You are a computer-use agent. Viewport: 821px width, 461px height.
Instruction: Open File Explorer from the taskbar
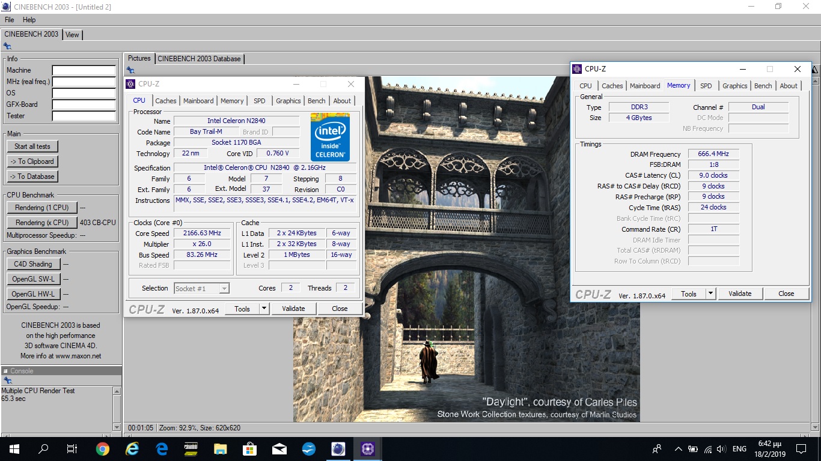pos(221,448)
